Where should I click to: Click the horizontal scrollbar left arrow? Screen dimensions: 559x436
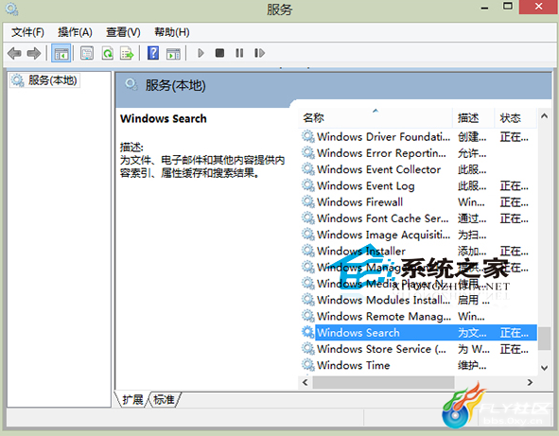306,382
